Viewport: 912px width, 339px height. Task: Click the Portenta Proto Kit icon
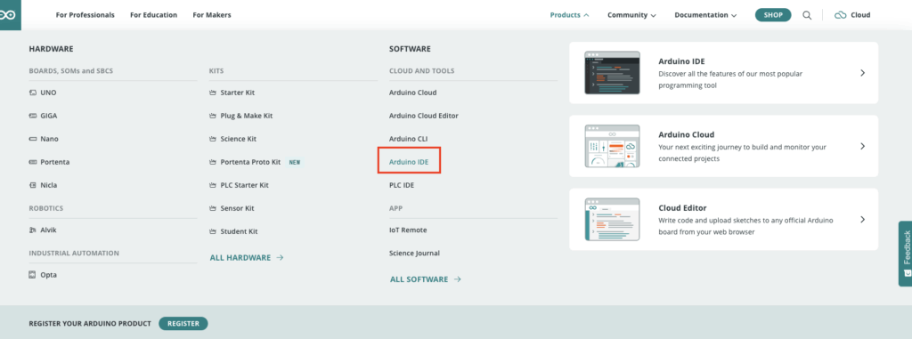213,162
